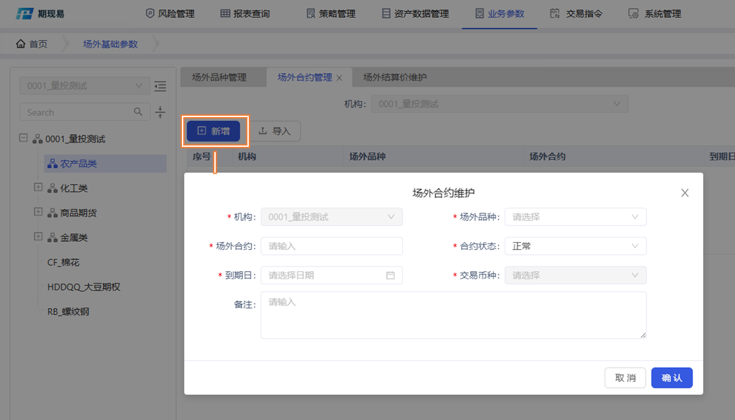735x420 pixels.
Task: Click the 首页 home icon in breadcrumb
Action: 21,44
